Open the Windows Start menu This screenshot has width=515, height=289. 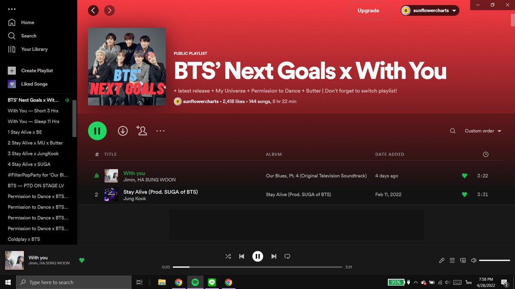click(8, 282)
